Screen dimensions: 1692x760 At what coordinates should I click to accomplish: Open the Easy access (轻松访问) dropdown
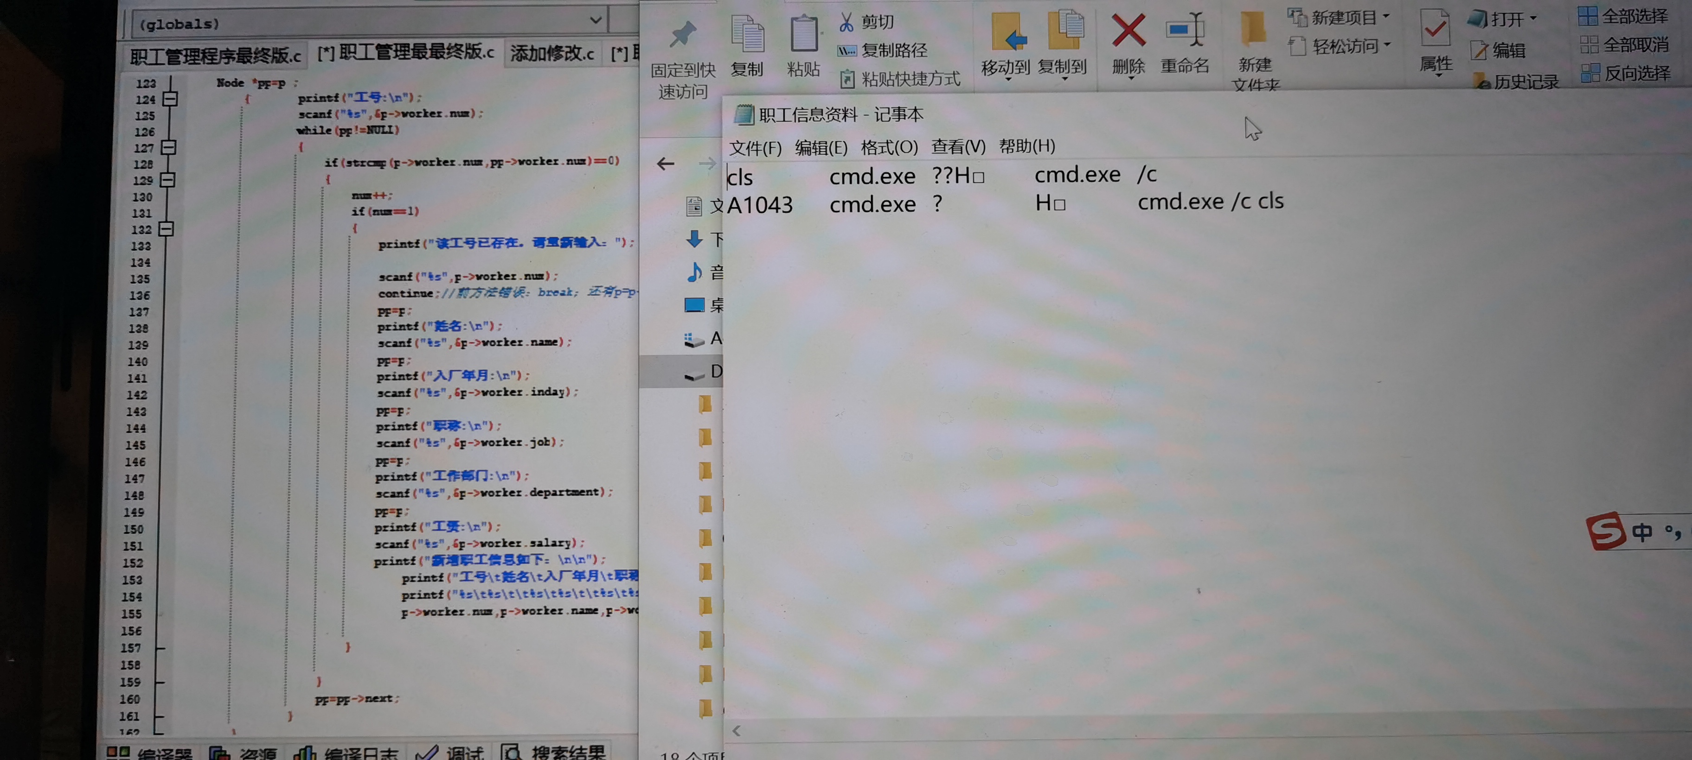pyautogui.click(x=1339, y=46)
